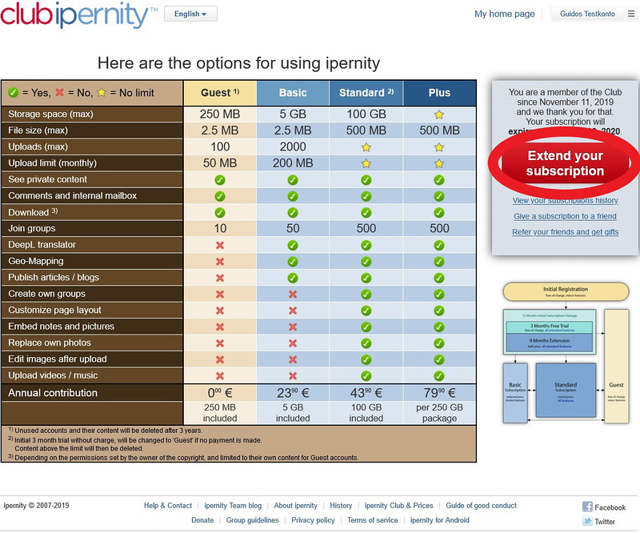Image resolution: width=640 pixels, height=533 pixels.
Task: Open View your subscriptions history link
Action: click(566, 201)
